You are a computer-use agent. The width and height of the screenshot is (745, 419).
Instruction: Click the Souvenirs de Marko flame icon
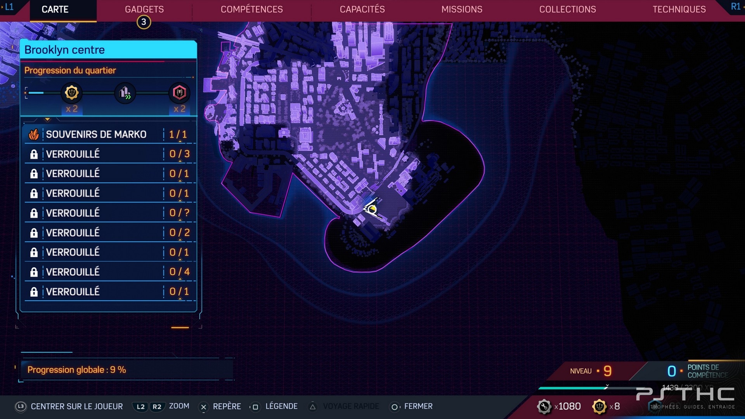(x=34, y=134)
